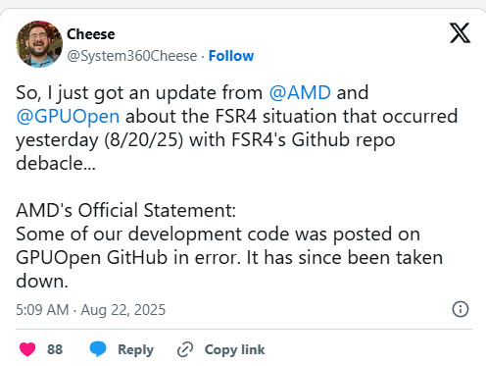Click the "FSR4's Github repo" phrase

coord(314,140)
